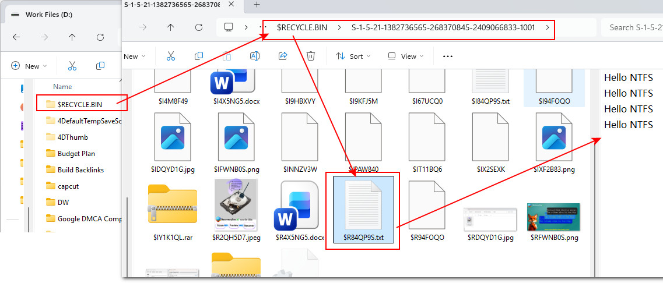Image resolution: width=663 pixels, height=283 pixels.
Task: Click Copy icon in front window toolbar
Action: coord(198,56)
